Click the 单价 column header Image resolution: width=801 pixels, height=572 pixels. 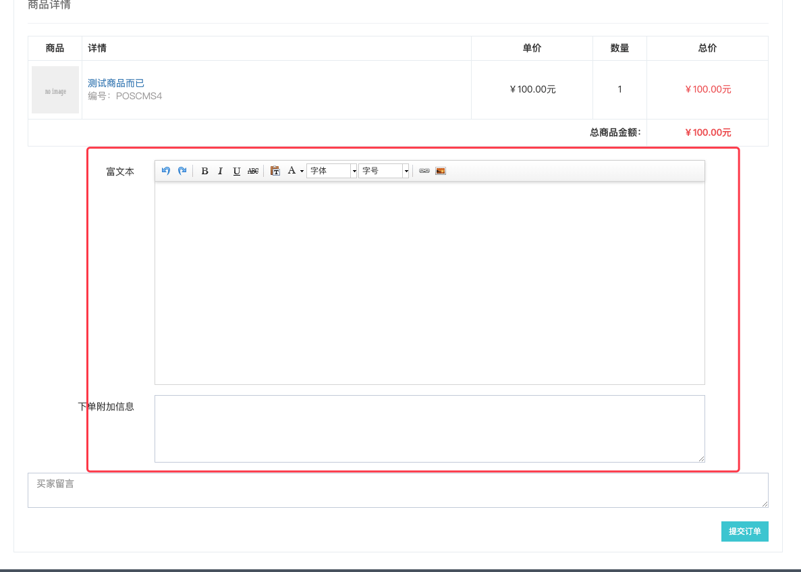click(x=532, y=48)
